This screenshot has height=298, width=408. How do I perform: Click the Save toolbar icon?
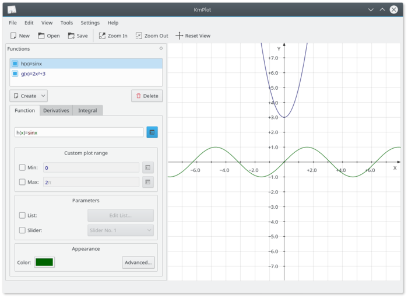tap(71, 36)
